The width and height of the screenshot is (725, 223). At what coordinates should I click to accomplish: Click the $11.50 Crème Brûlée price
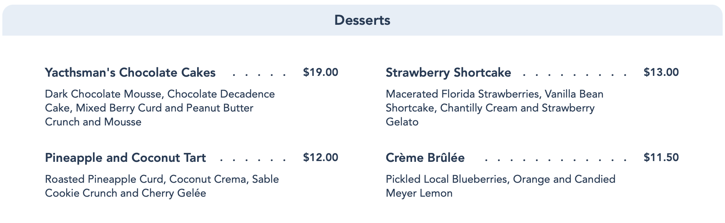click(x=661, y=158)
